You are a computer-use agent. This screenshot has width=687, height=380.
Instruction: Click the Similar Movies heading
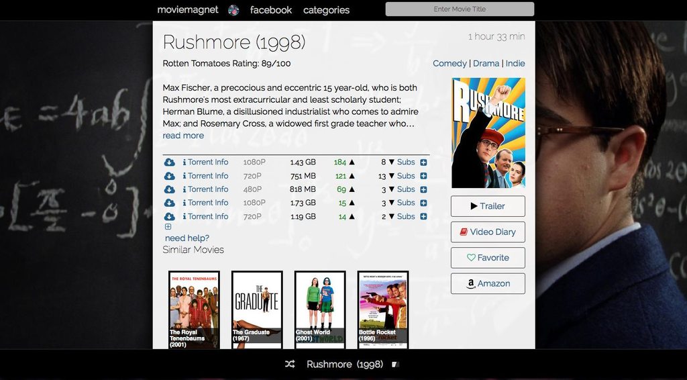pos(193,250)
